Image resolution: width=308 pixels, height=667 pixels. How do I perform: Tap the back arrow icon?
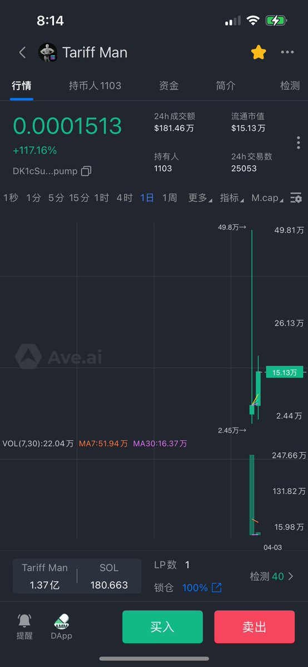tap(23, 53)
